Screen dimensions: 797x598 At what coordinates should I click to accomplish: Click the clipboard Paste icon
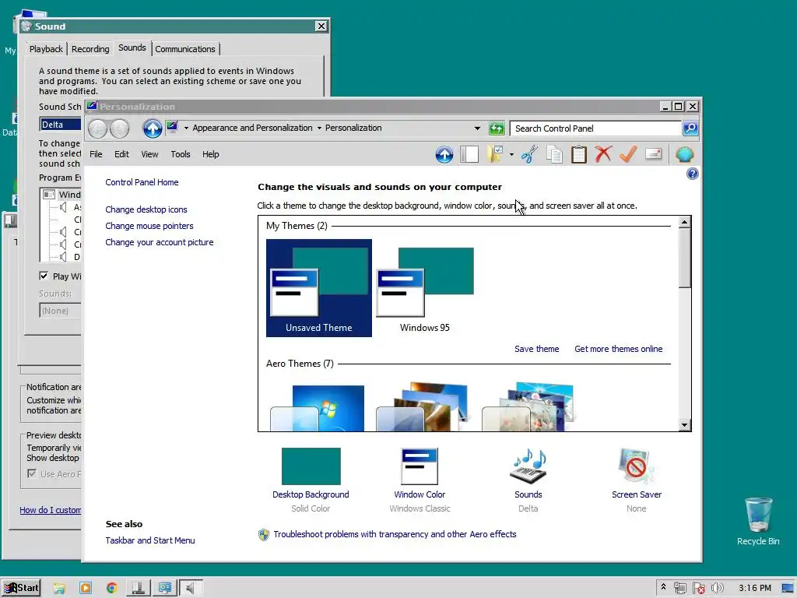(x=579, y=154)
